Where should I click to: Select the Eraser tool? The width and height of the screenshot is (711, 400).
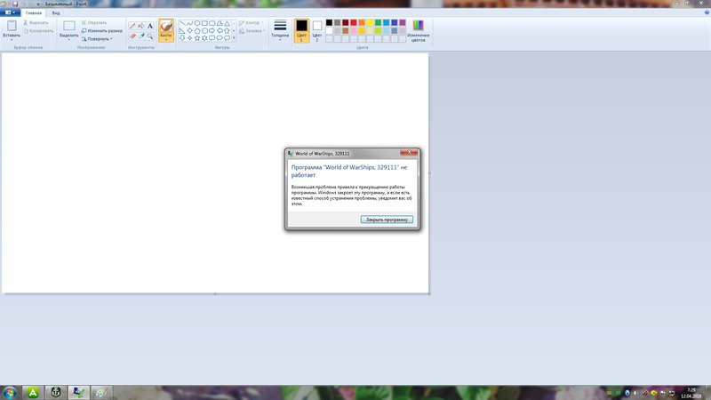(132, 36)
